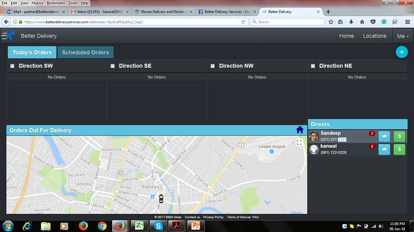Image resolution: width=414 pixels, height=232 pixels.
Task: Switch to the Scheduled Orders tab
Action: [x=85, y=52]
